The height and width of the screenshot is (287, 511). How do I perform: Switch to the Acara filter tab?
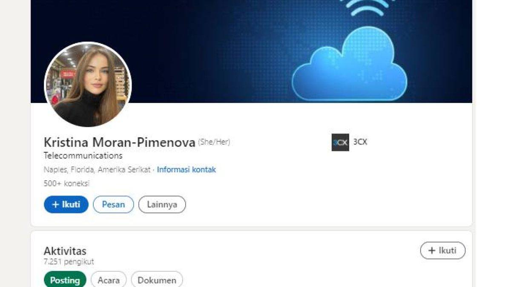tap(109, 280)
